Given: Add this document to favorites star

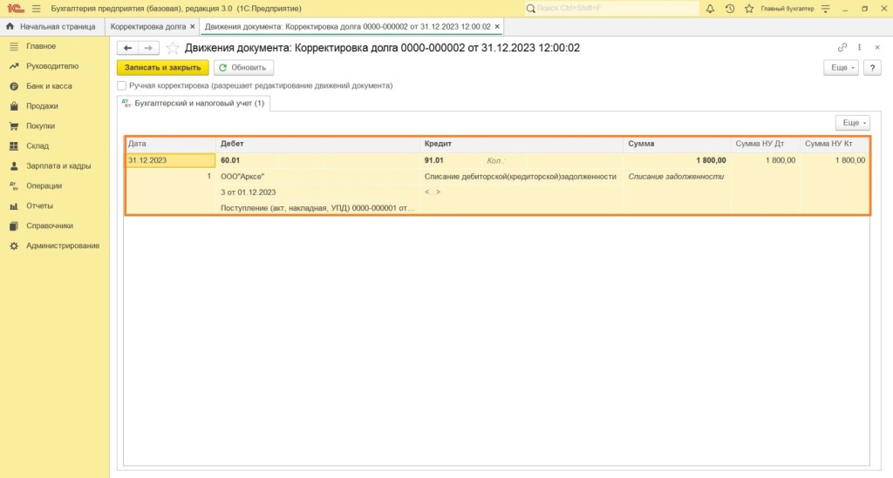Looking at the screenshot, I should pos(173,48).
